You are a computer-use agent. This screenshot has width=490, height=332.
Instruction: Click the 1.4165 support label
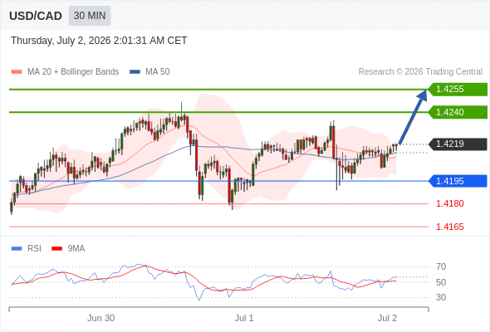pyautogui.click(x=449, y=227)
